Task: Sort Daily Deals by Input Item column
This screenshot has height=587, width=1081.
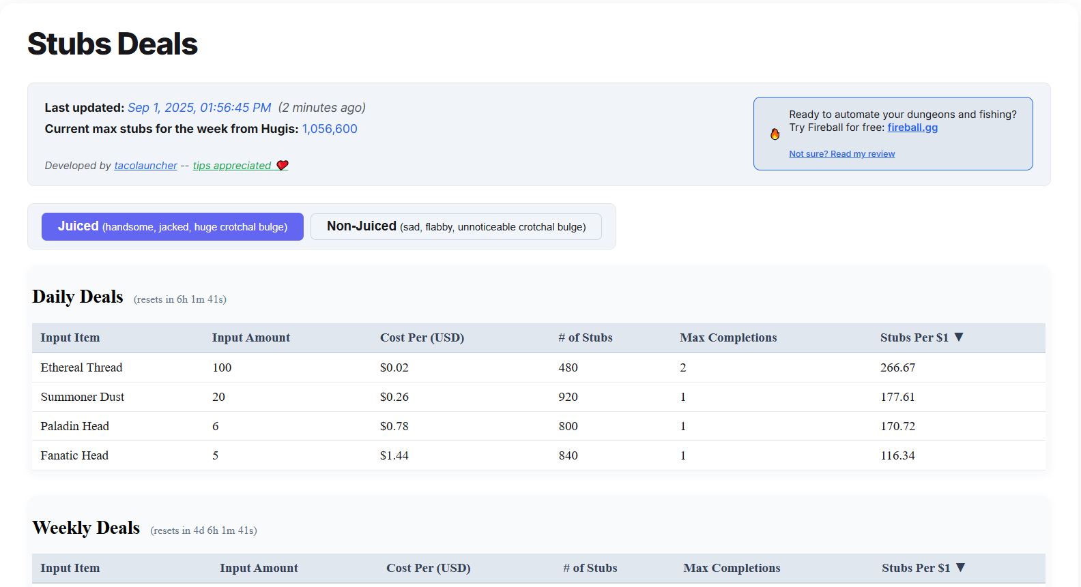Action: click(x=70, y=337)
